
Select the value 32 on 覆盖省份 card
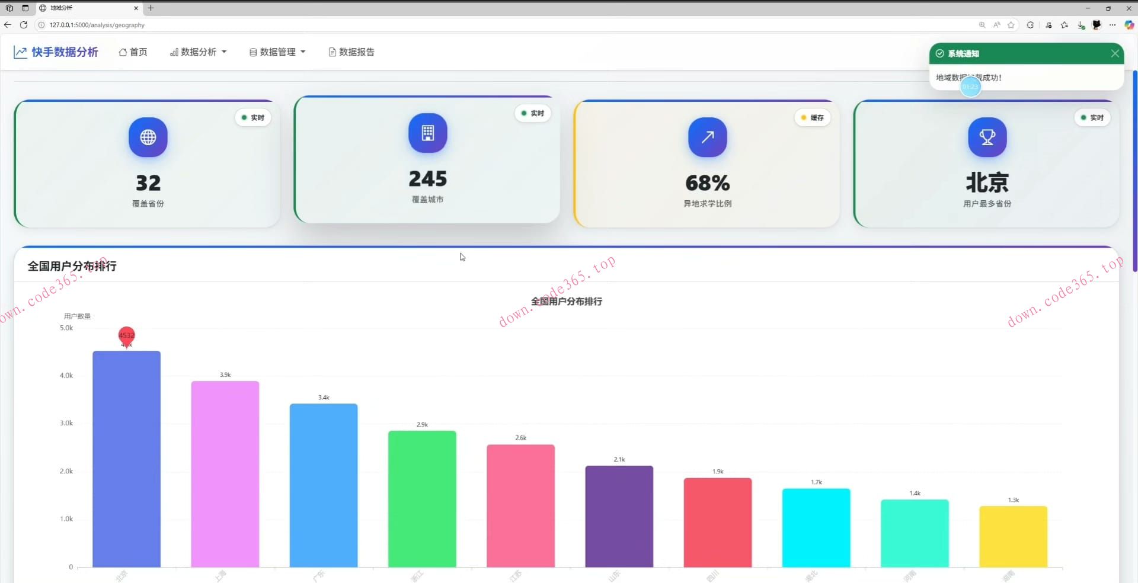148,182
